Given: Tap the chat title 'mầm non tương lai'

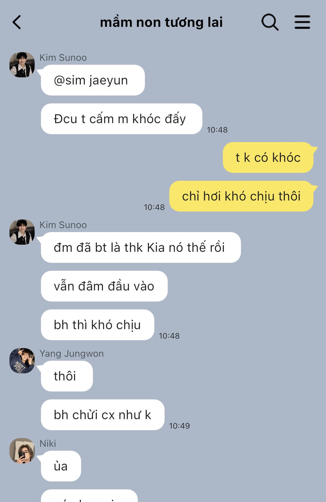Looking at the screenshot, I should pyautogui.click(x=161, y=22).
